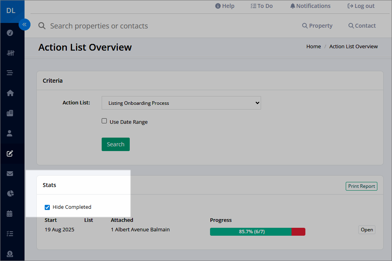This screenshot has width=392, height=261.
Task: Click the building properties icon in sidebar
Action: [x=9, y=113]
